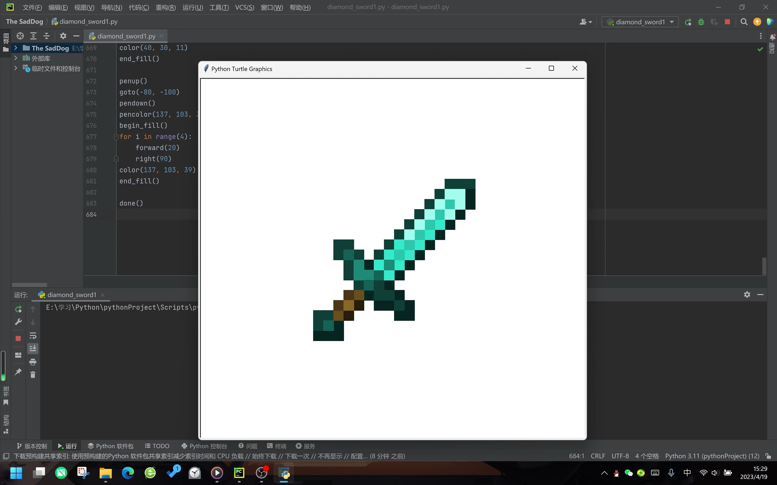Start debugging with the bug icon
The image size is (777, 485).
coord(701,22)
